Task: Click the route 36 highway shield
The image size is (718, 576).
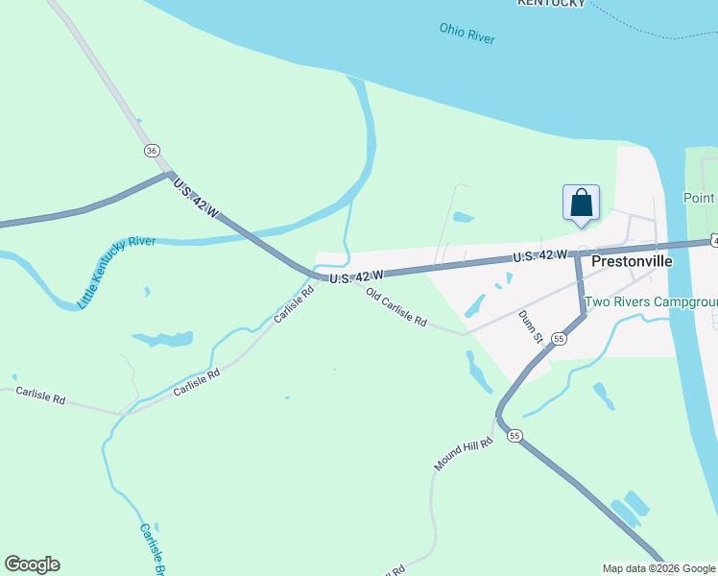Action: coord(152,150)
